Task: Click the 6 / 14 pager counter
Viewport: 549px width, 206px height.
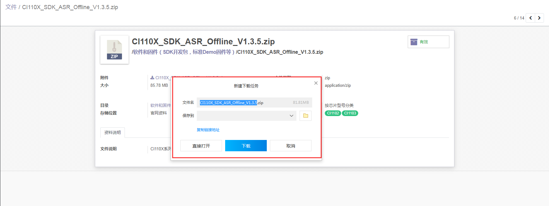Action: (519, 18)
